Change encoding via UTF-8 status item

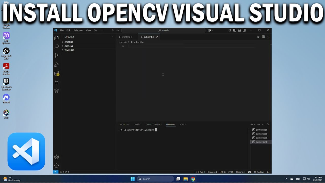point(222,172)
